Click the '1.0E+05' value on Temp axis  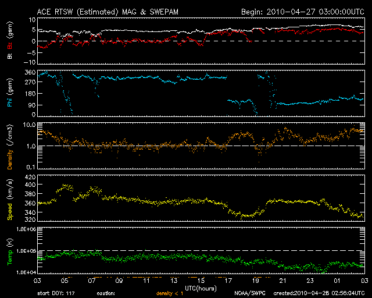[26, 251]
